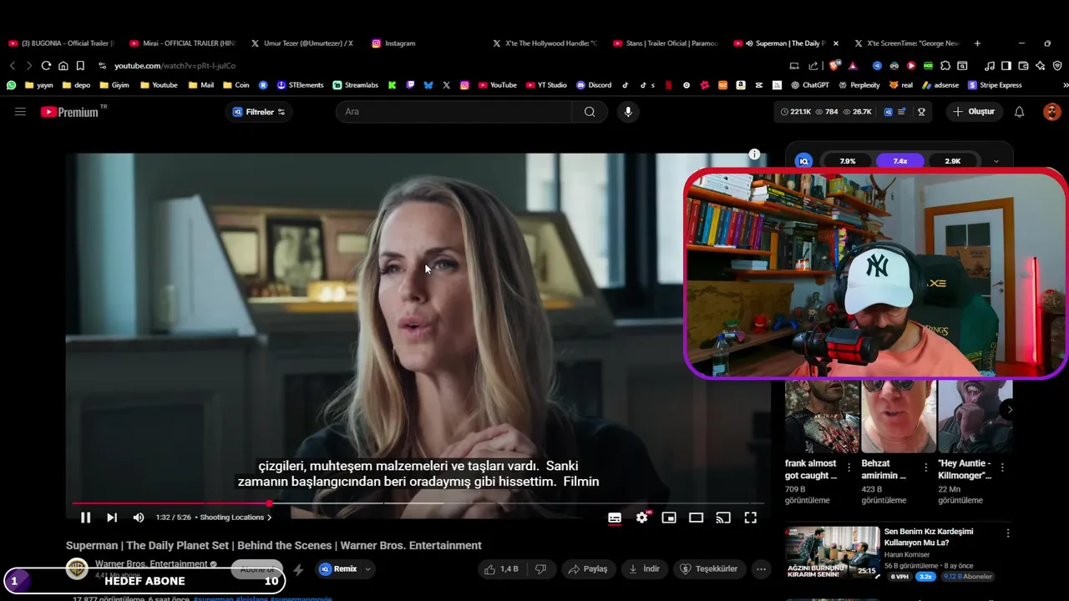Screen dimensions: 1069x601
Task: Show video info card icon
Action: (x=754, y=154)
